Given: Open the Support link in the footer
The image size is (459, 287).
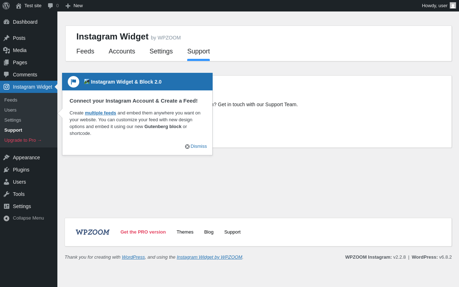Looking at the screenshot, I should coord(232,232).
